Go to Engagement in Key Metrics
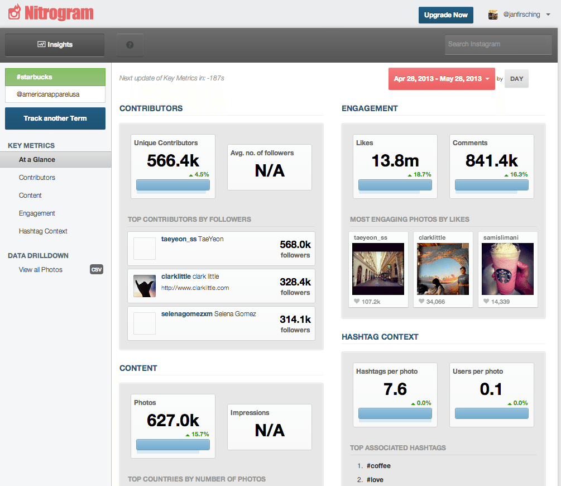The image size is (561, 486). click(37, 213)
